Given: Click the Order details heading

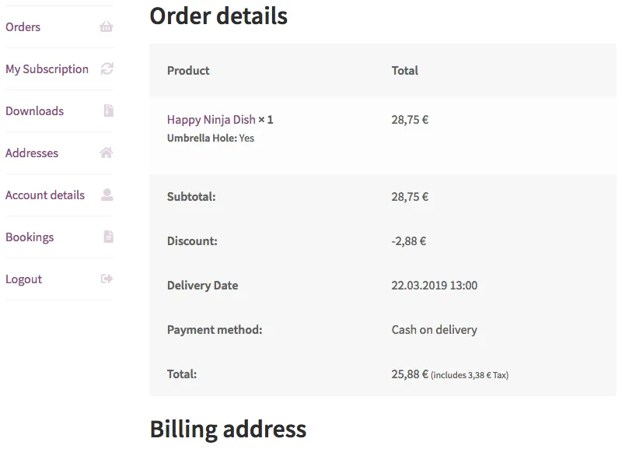Looking at the screenshot, I should [218, 16].
